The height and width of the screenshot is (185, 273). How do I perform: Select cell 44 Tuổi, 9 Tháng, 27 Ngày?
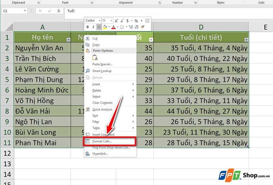click(x=201, y=111)
